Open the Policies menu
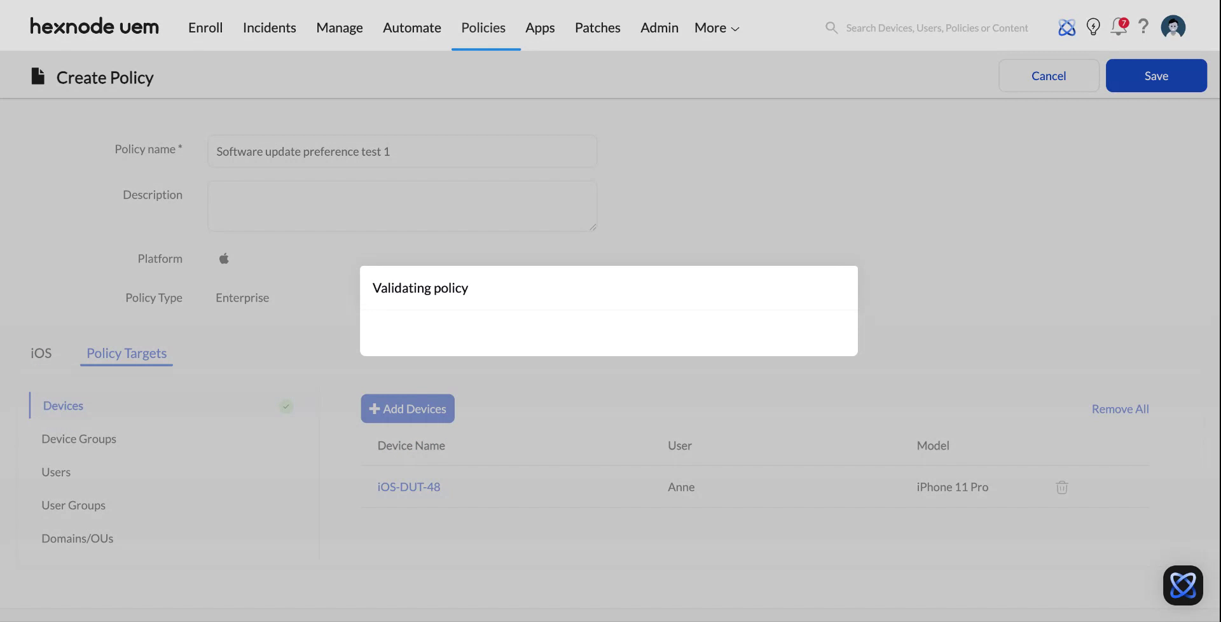Viewport: 1221px width, 622px height. pos(483,27)
